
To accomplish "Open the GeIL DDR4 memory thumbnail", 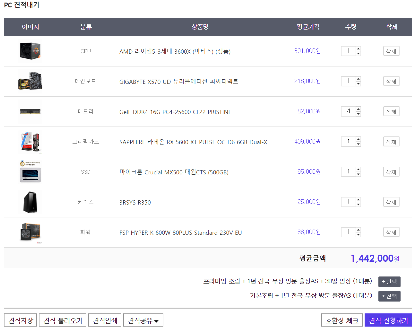I will (30, 111).
